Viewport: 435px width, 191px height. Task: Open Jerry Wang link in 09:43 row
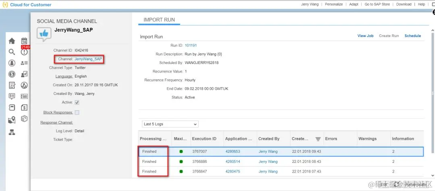pos(268,152)
